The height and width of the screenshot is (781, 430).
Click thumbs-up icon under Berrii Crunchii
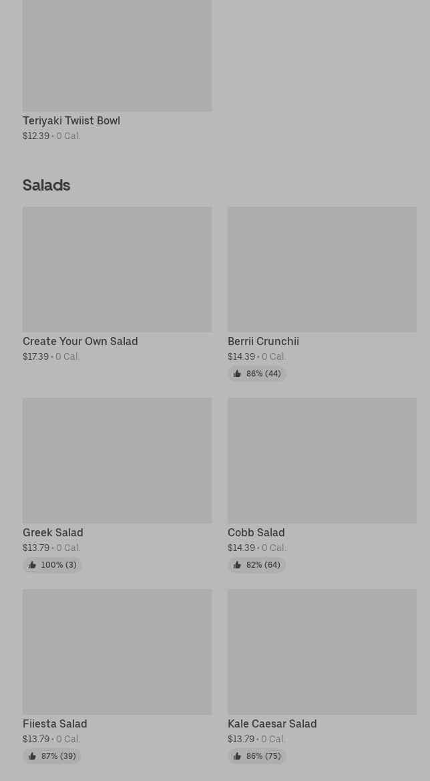237,374
